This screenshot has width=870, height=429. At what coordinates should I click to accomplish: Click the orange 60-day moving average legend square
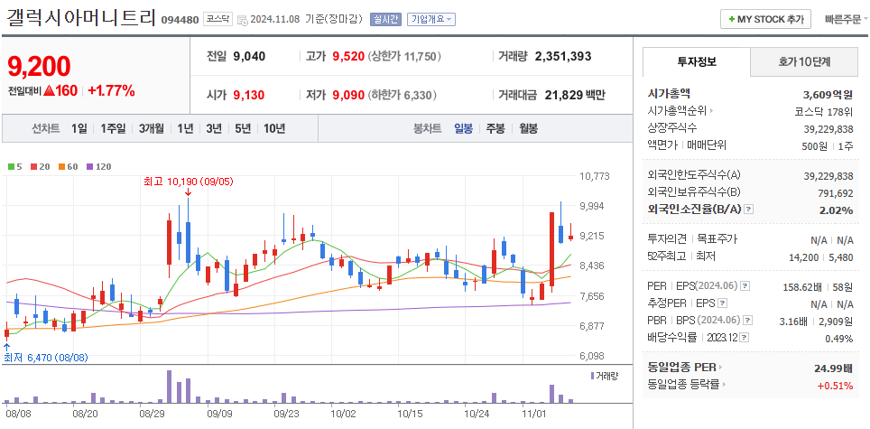tap(60, 166)
